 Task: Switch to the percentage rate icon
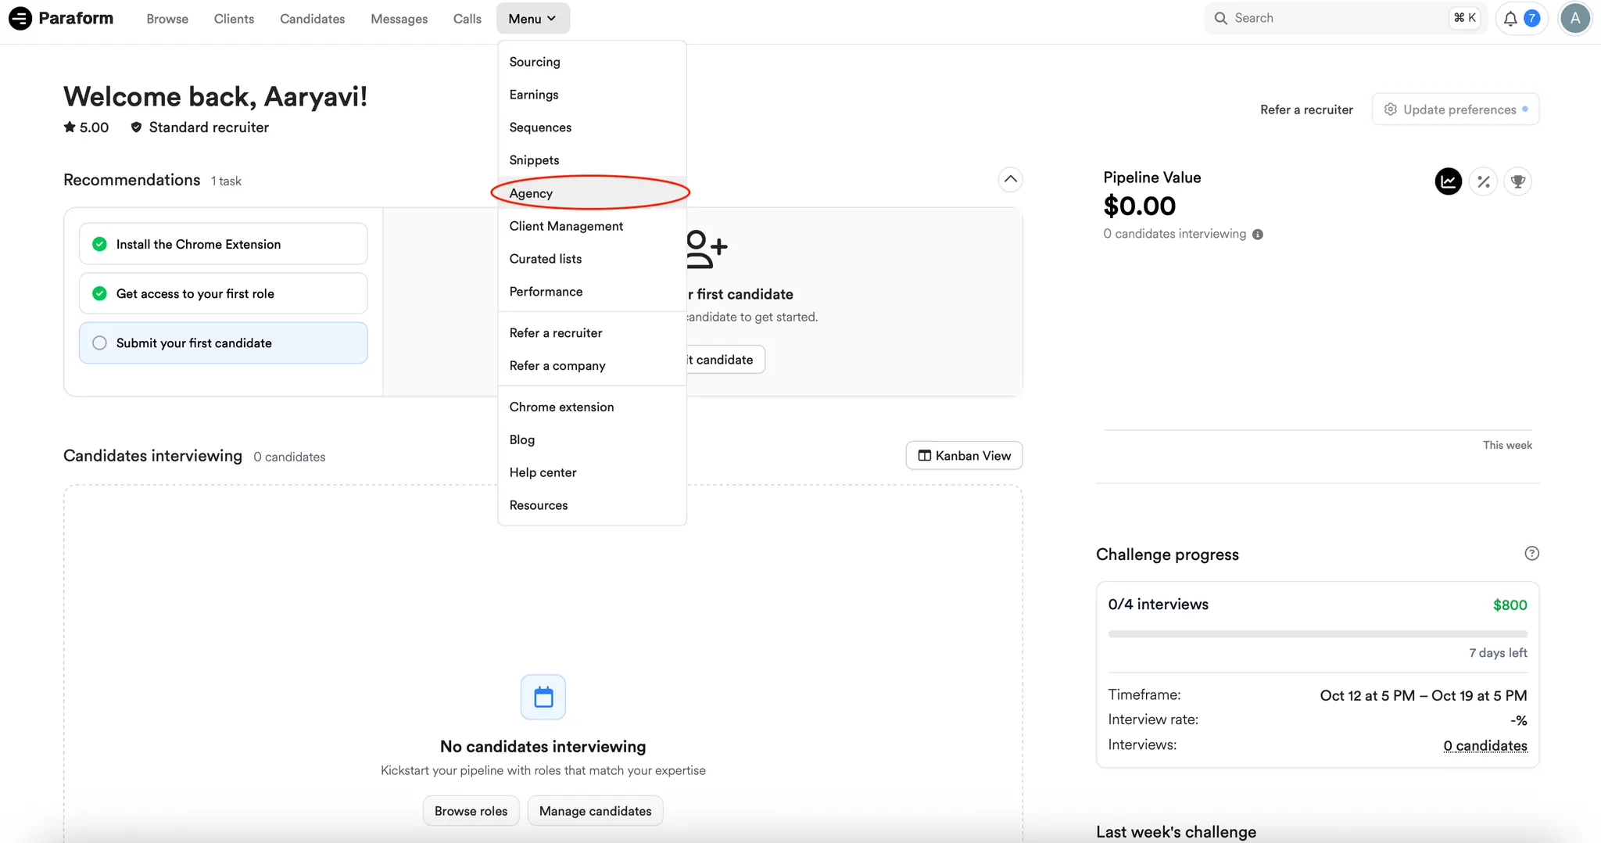pos(1483,181)
